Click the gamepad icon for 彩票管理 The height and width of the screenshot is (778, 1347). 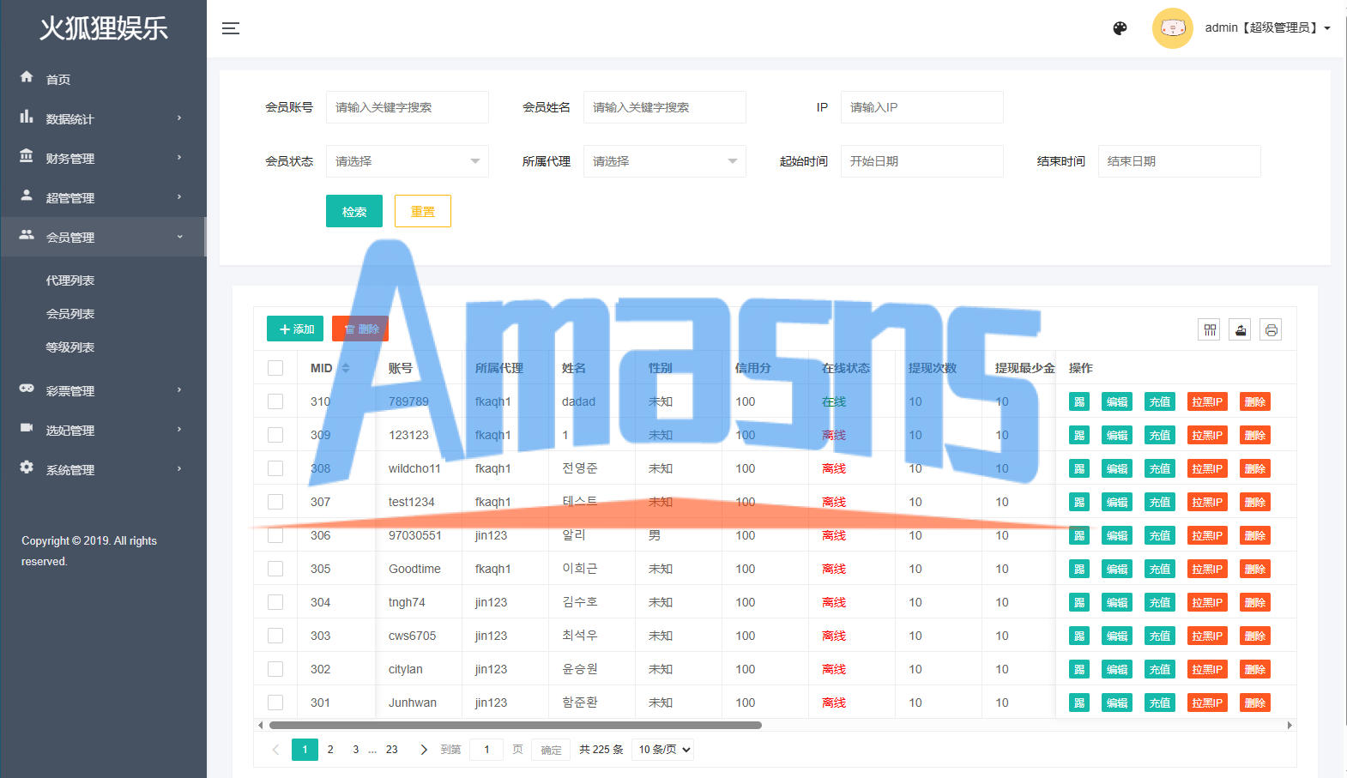click(x=27, y=389)
